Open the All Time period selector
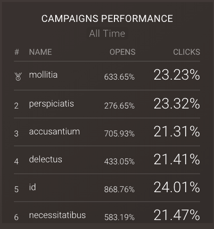The image size is (214, 229). [x=107, y=33]
